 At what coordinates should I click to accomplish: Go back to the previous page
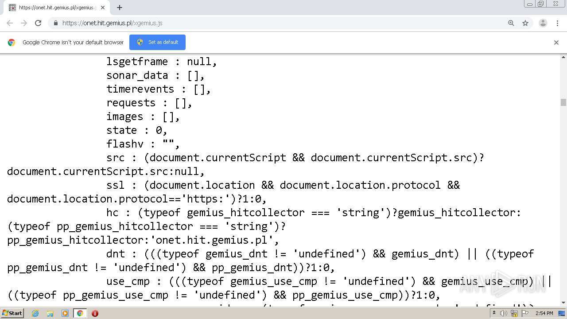pos(10,23)
